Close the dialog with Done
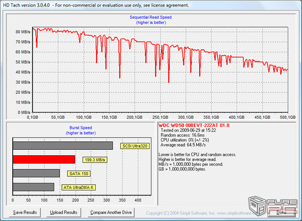The height and width of the screenshot is (221, 302). pos(281,213)
